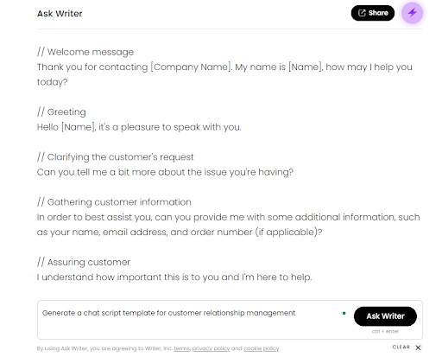Open the terms link
The image size is (442, 357).
[182, 348]
